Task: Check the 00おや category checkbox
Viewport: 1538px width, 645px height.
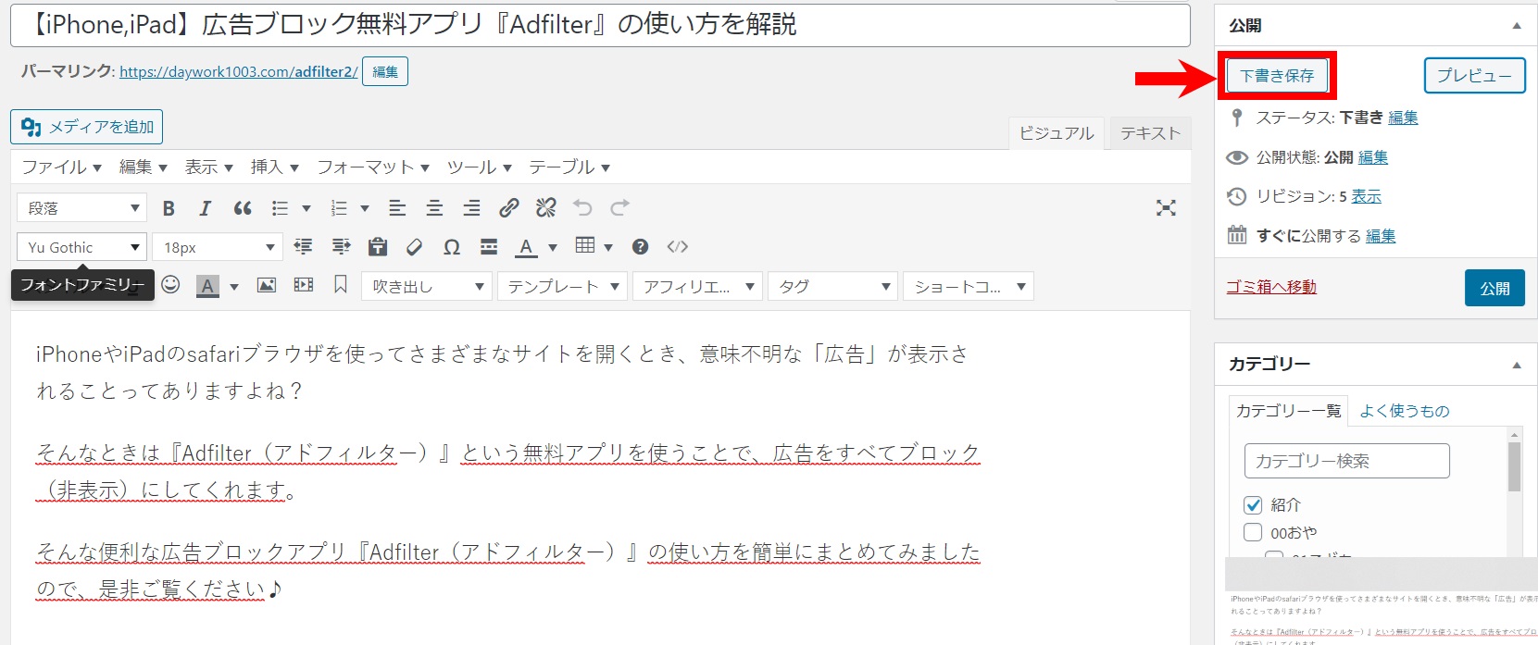Action: pos(1253,533)
